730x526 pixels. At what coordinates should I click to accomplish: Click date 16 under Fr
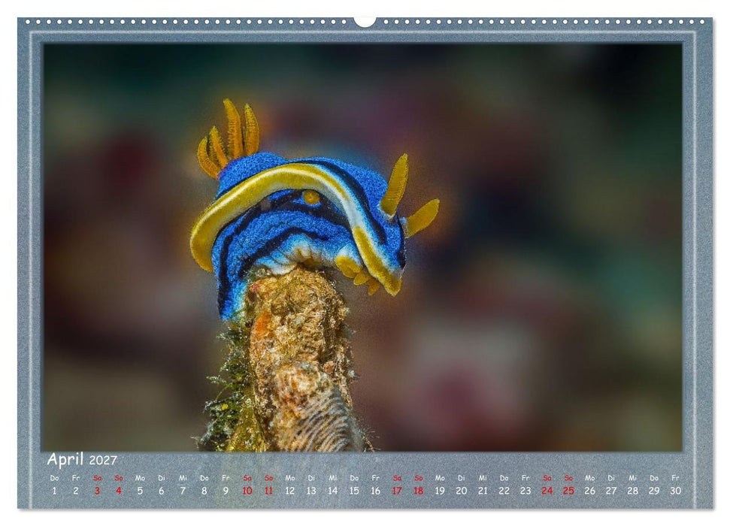tap(375, 491)
